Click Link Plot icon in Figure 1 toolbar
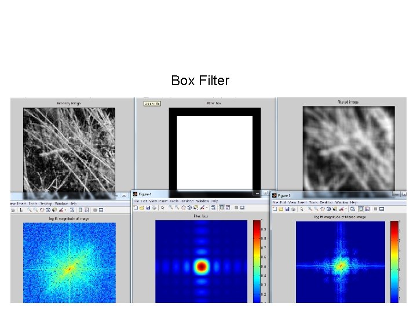 coord(213,208)
